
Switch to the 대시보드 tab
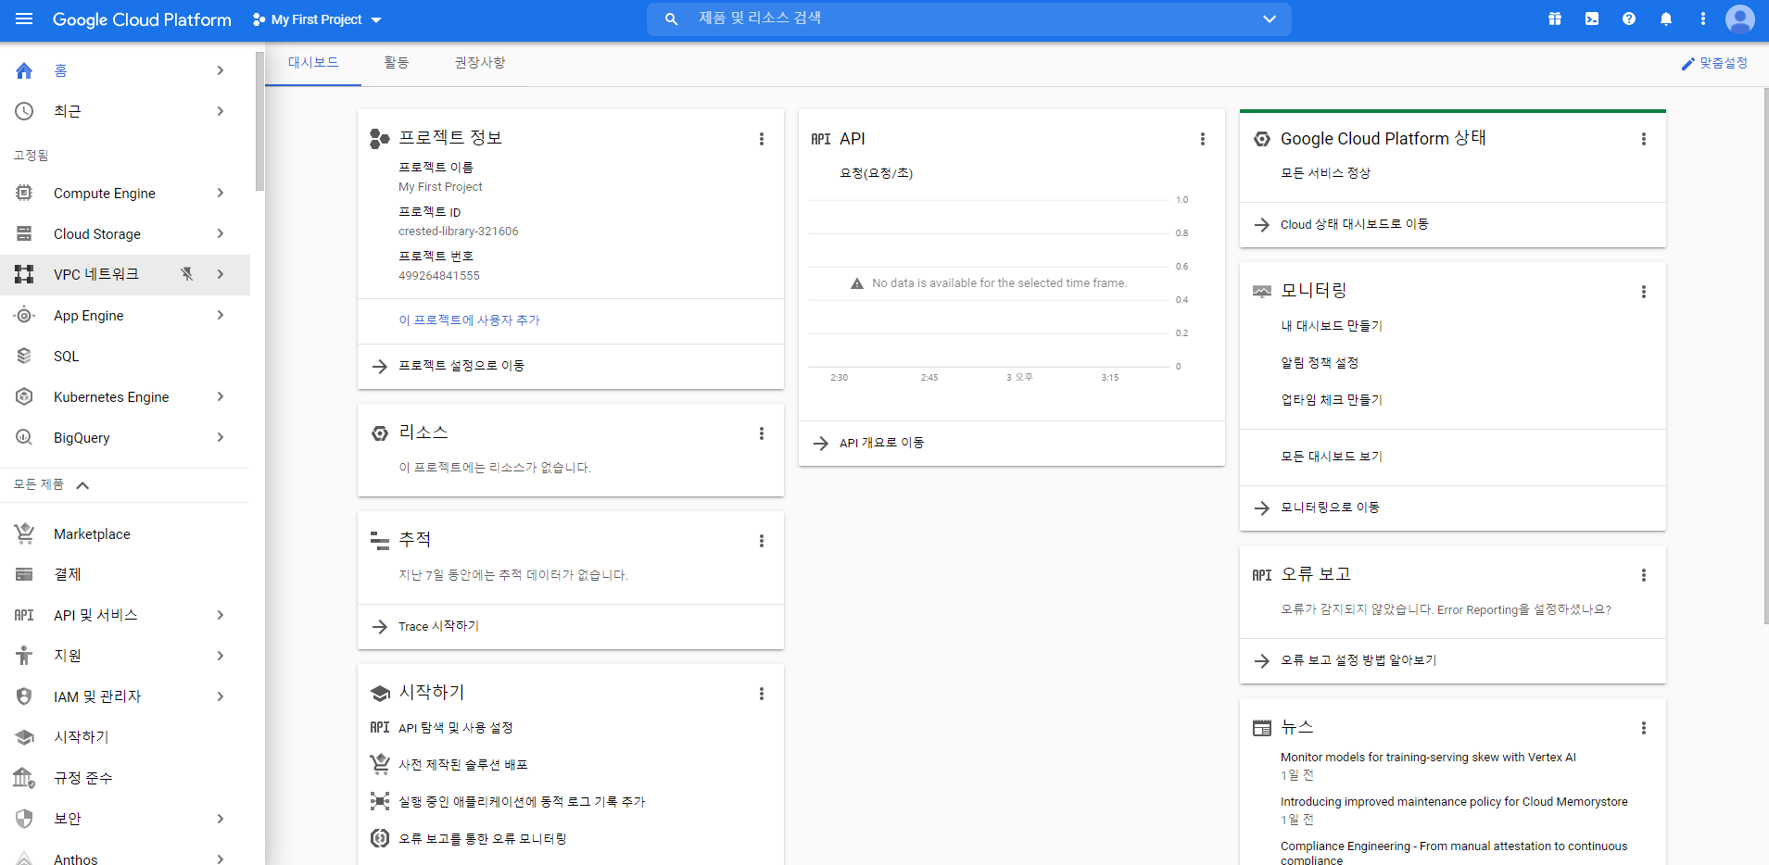(313, 63)
